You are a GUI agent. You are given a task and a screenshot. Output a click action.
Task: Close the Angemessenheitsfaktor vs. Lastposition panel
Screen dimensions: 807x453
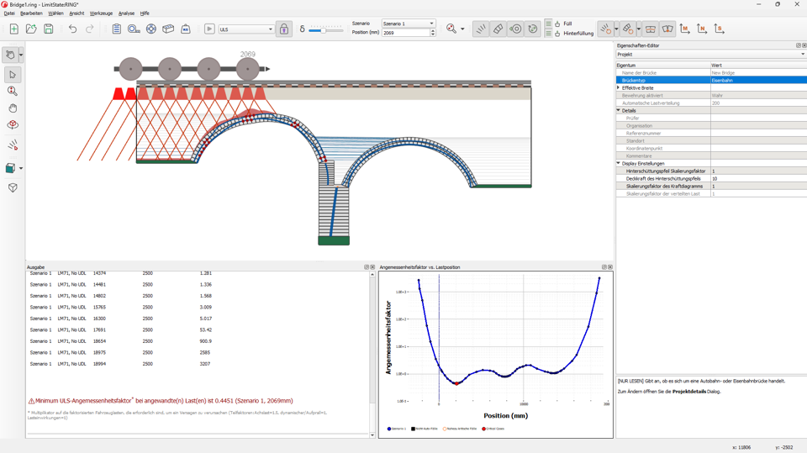click(x=610, y=267)
